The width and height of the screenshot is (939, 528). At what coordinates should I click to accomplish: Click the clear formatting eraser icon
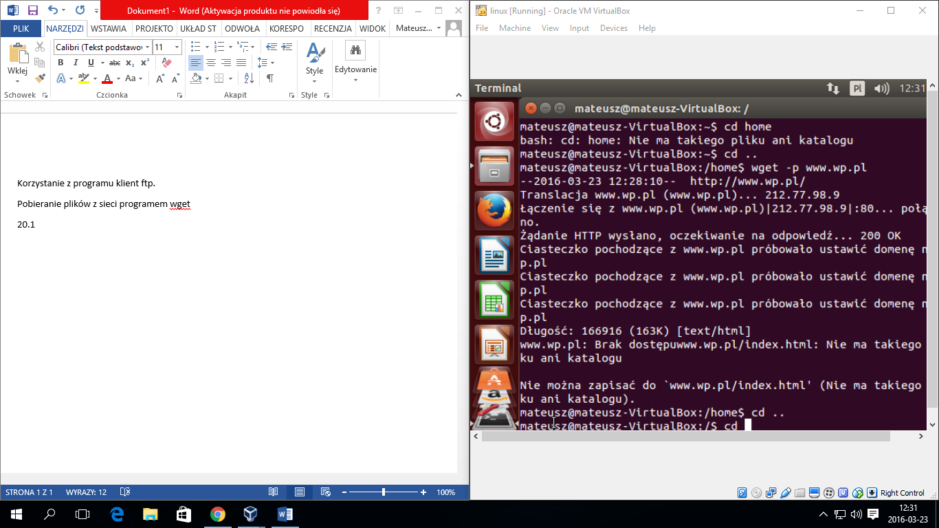pos(166,63)
